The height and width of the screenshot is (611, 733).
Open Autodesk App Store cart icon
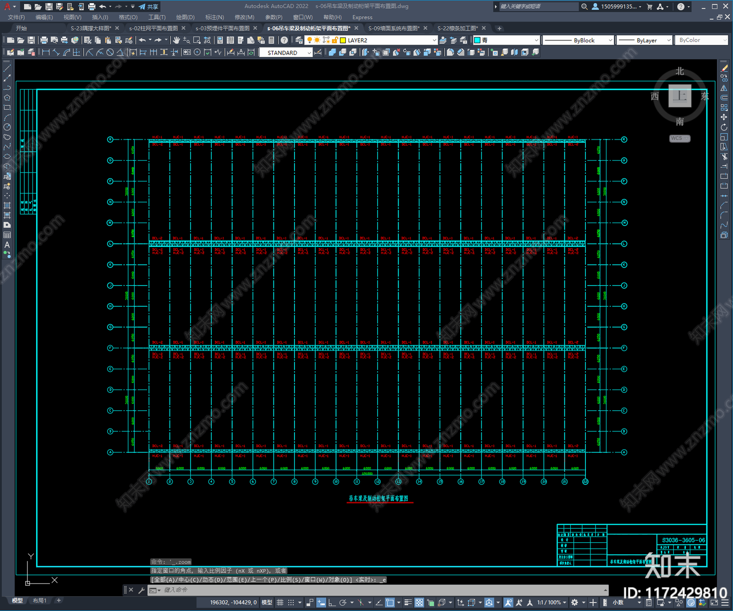click(650, 6)
